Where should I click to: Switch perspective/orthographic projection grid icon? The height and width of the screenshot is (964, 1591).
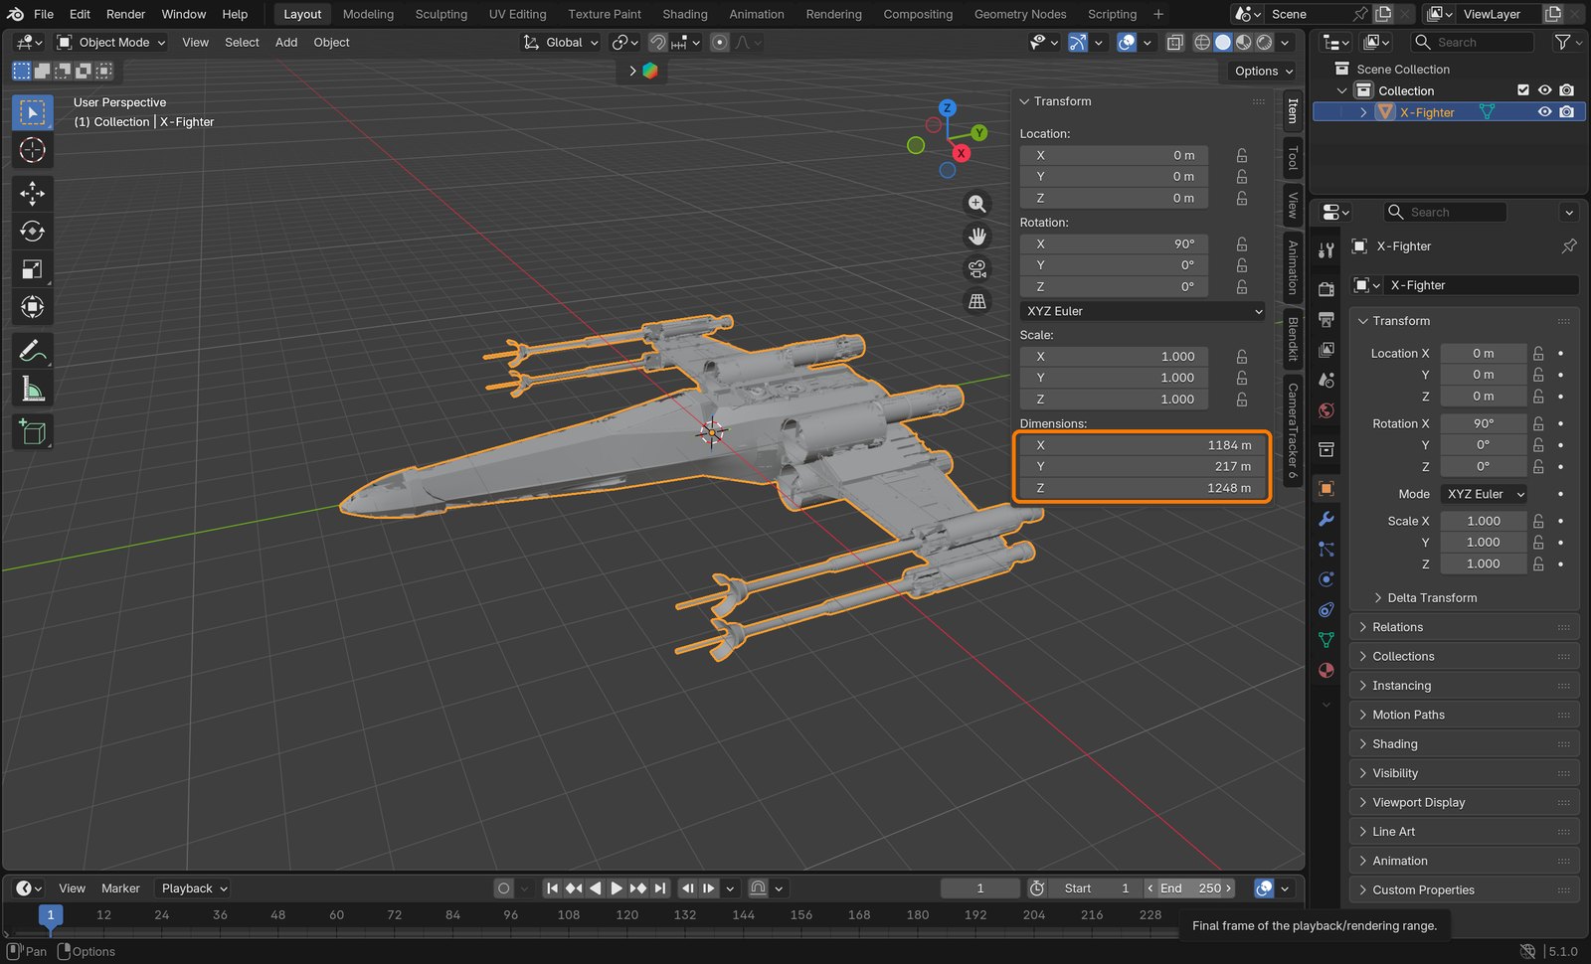coord(977,301)
